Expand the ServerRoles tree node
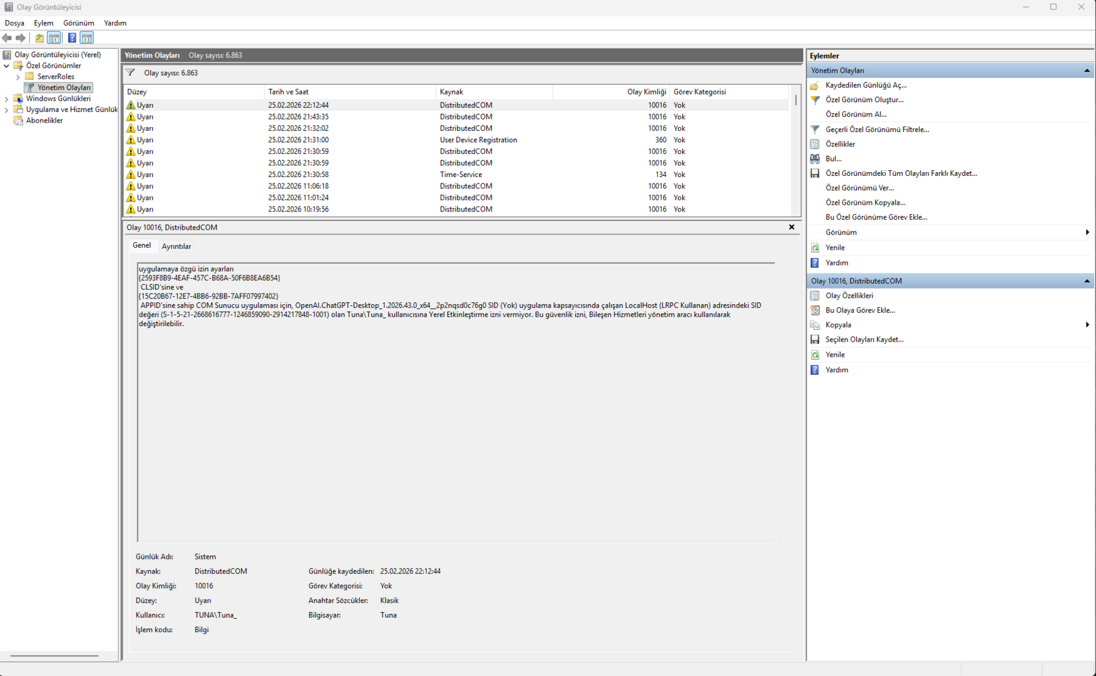 (18, 77)
